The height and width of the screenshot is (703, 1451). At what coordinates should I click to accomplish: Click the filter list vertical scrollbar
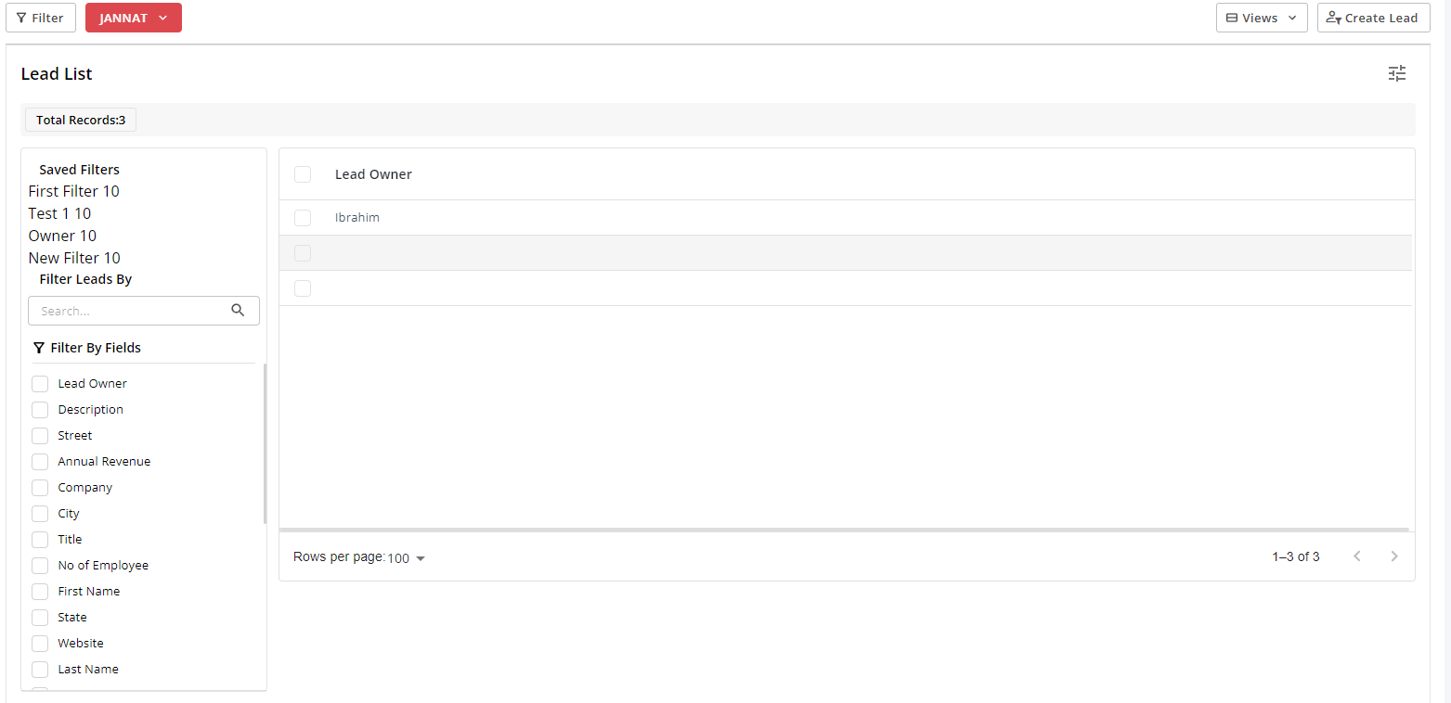coord(265,445)
